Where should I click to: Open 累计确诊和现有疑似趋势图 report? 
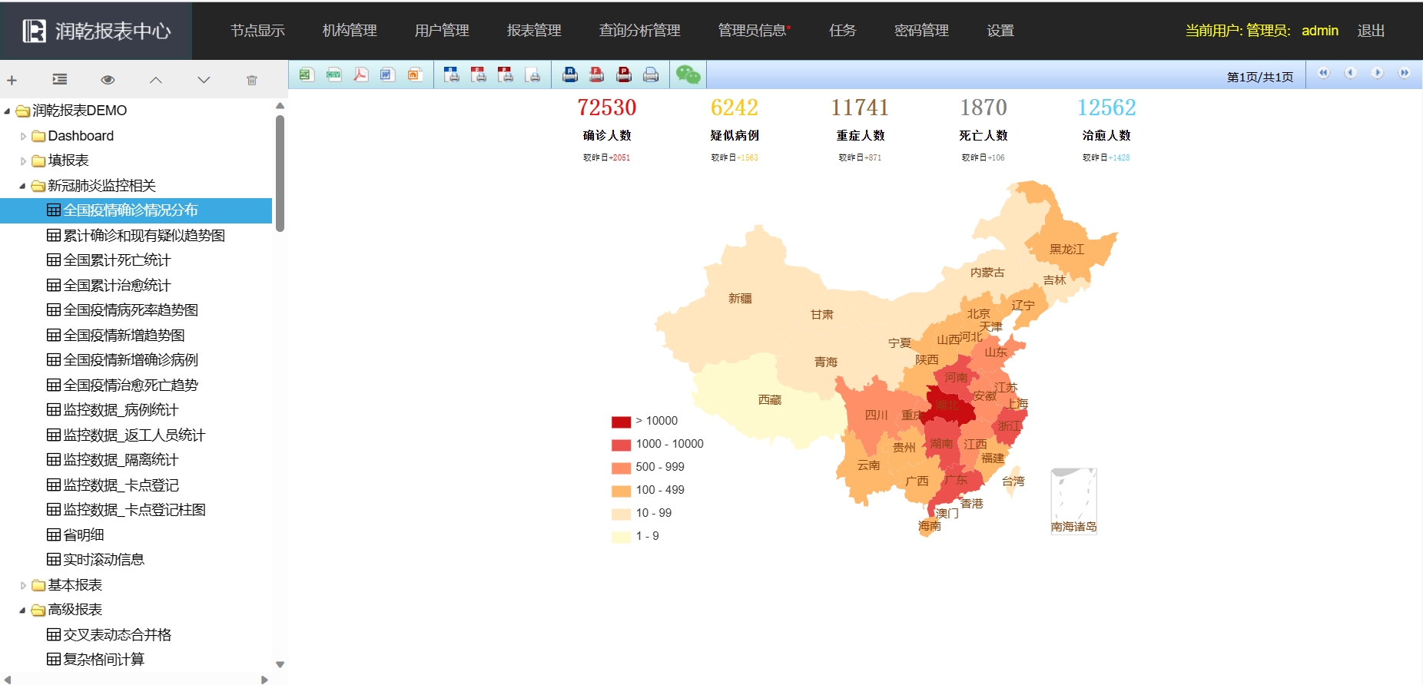click(144, 236)
